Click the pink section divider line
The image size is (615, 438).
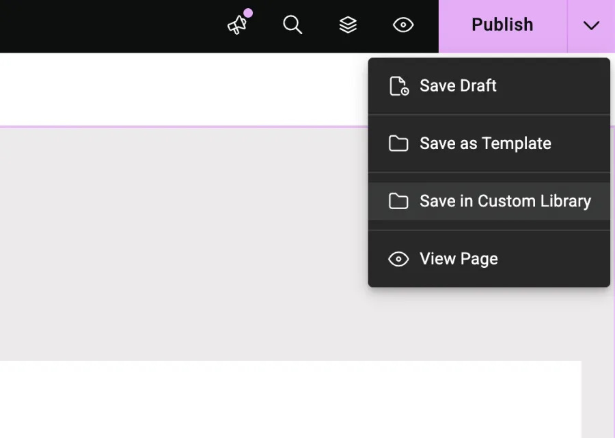184,126
